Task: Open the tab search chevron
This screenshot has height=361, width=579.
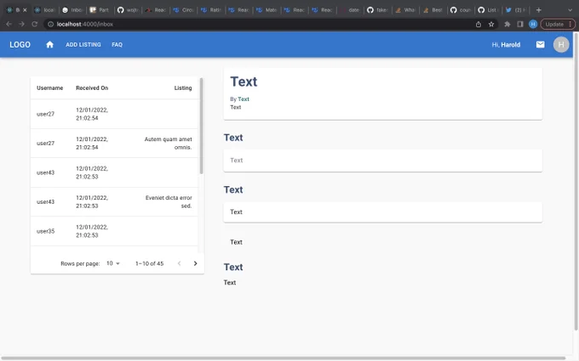Action: (x=570, y=10)
